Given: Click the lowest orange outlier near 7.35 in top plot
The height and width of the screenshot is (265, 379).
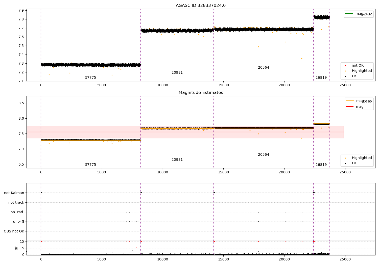Looking at the screenshot, I should [302, 58].
